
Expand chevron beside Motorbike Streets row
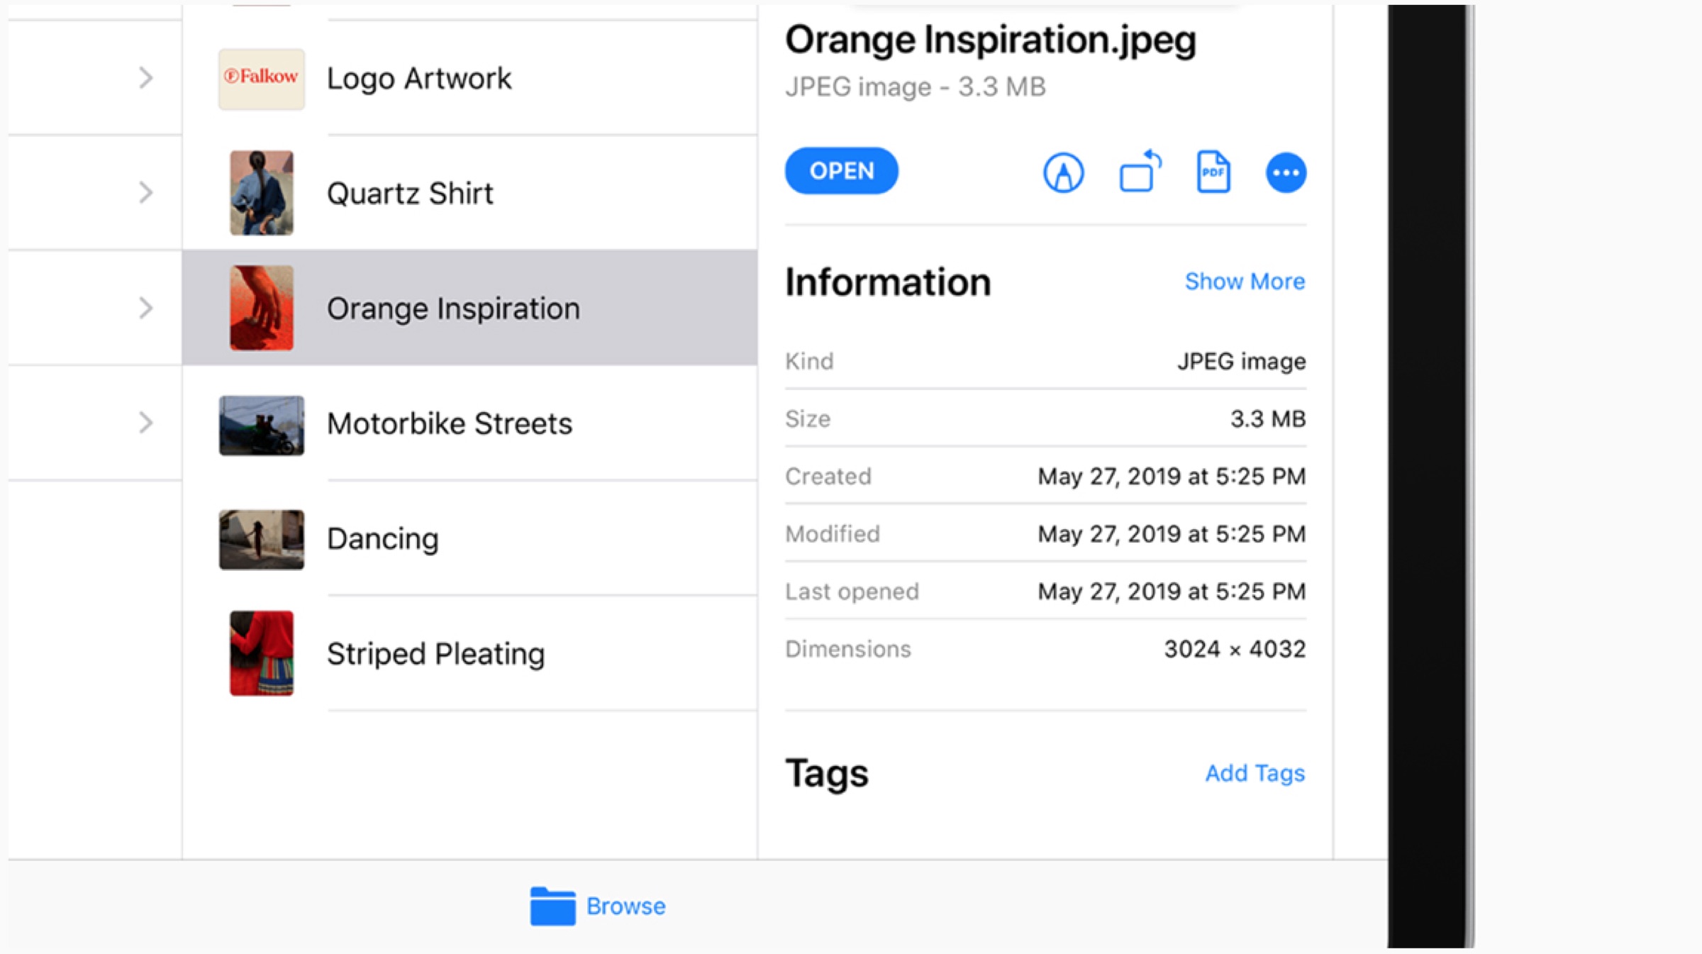[x=145, y=423]
